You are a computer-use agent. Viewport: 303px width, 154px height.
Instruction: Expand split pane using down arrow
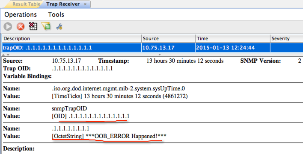(8, 55)
